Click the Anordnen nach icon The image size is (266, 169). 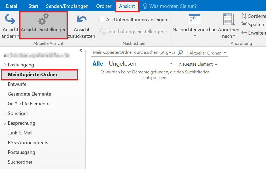[x=229, y=19]
